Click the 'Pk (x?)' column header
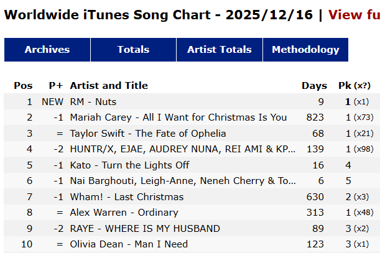The width and height of the screenshot is (380, 253). (354, 85)
